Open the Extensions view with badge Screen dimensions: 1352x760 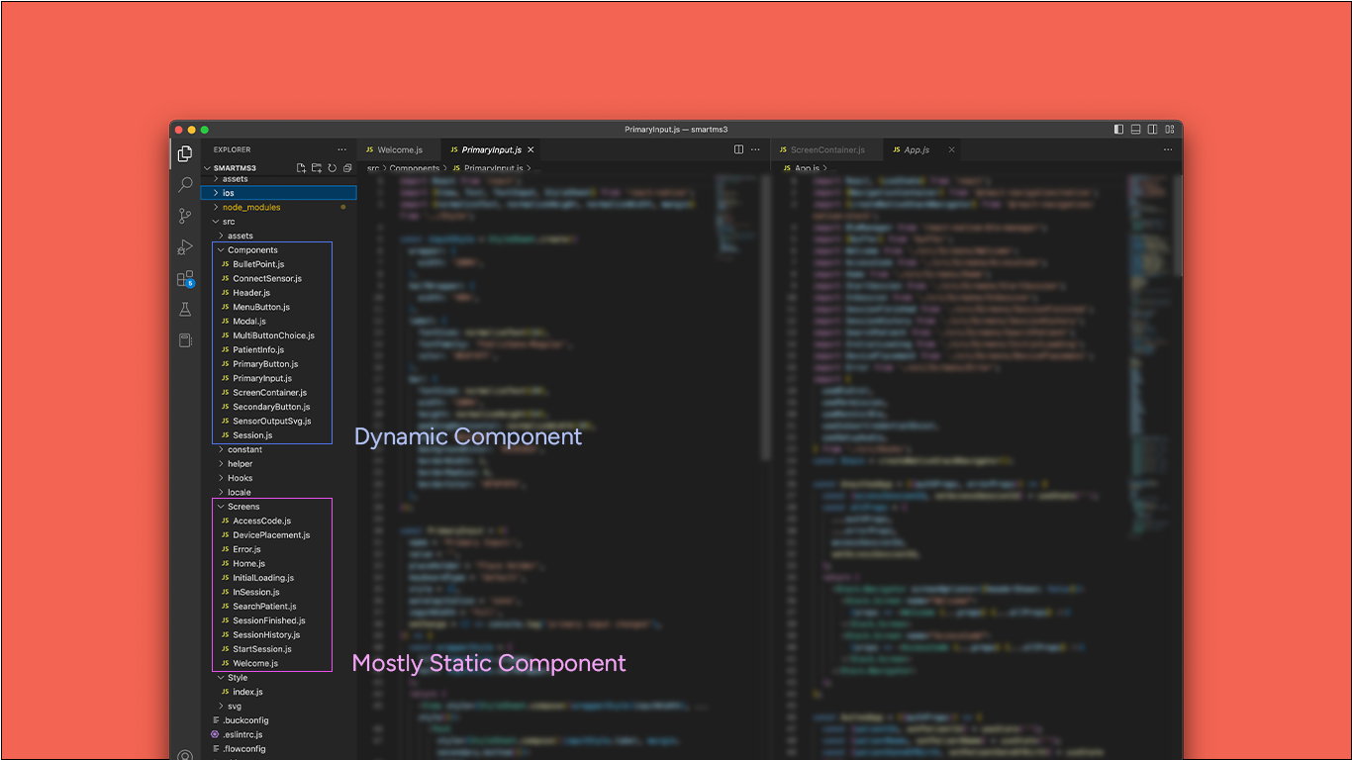point(185,279)
